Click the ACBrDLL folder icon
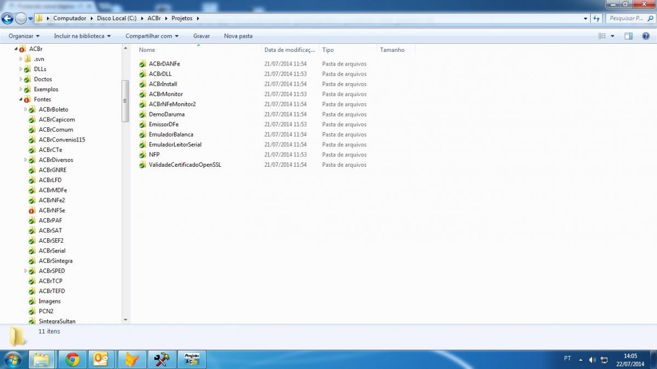The height and width of the screenshot is (369, 657). 143,74
